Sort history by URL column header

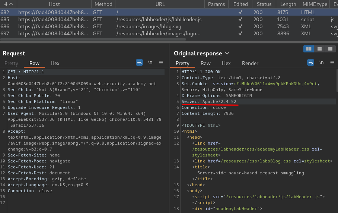pos(160,4)
